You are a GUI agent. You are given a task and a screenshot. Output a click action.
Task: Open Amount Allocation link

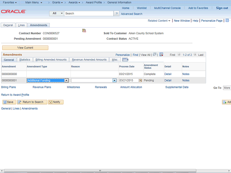click(131, 87)
